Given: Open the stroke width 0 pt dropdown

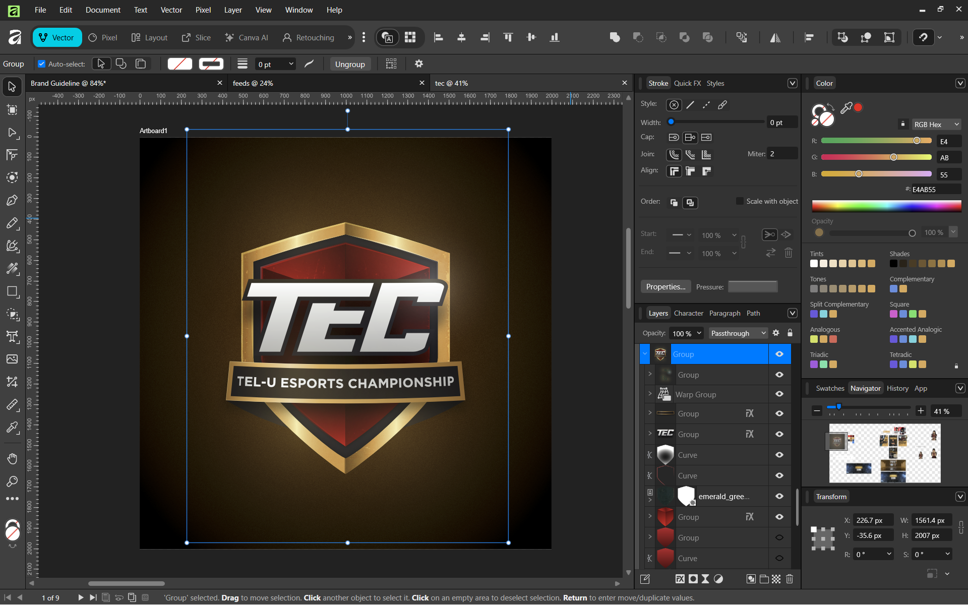Looking at the screenshot, I should [x=291, y=64].
